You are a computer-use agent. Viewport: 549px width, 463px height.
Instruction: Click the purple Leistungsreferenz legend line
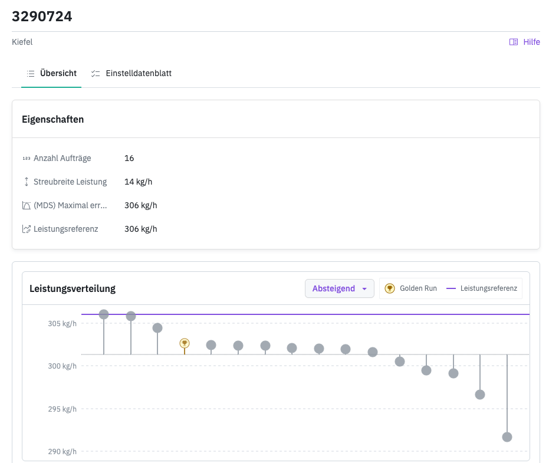click(x=451, y=288)
